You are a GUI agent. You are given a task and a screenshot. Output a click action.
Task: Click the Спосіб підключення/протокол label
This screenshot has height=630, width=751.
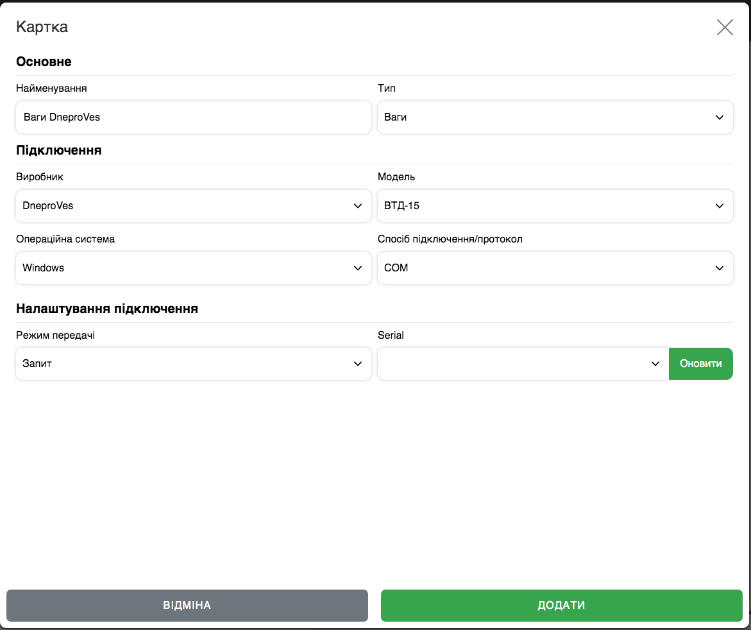pos(450,239)
